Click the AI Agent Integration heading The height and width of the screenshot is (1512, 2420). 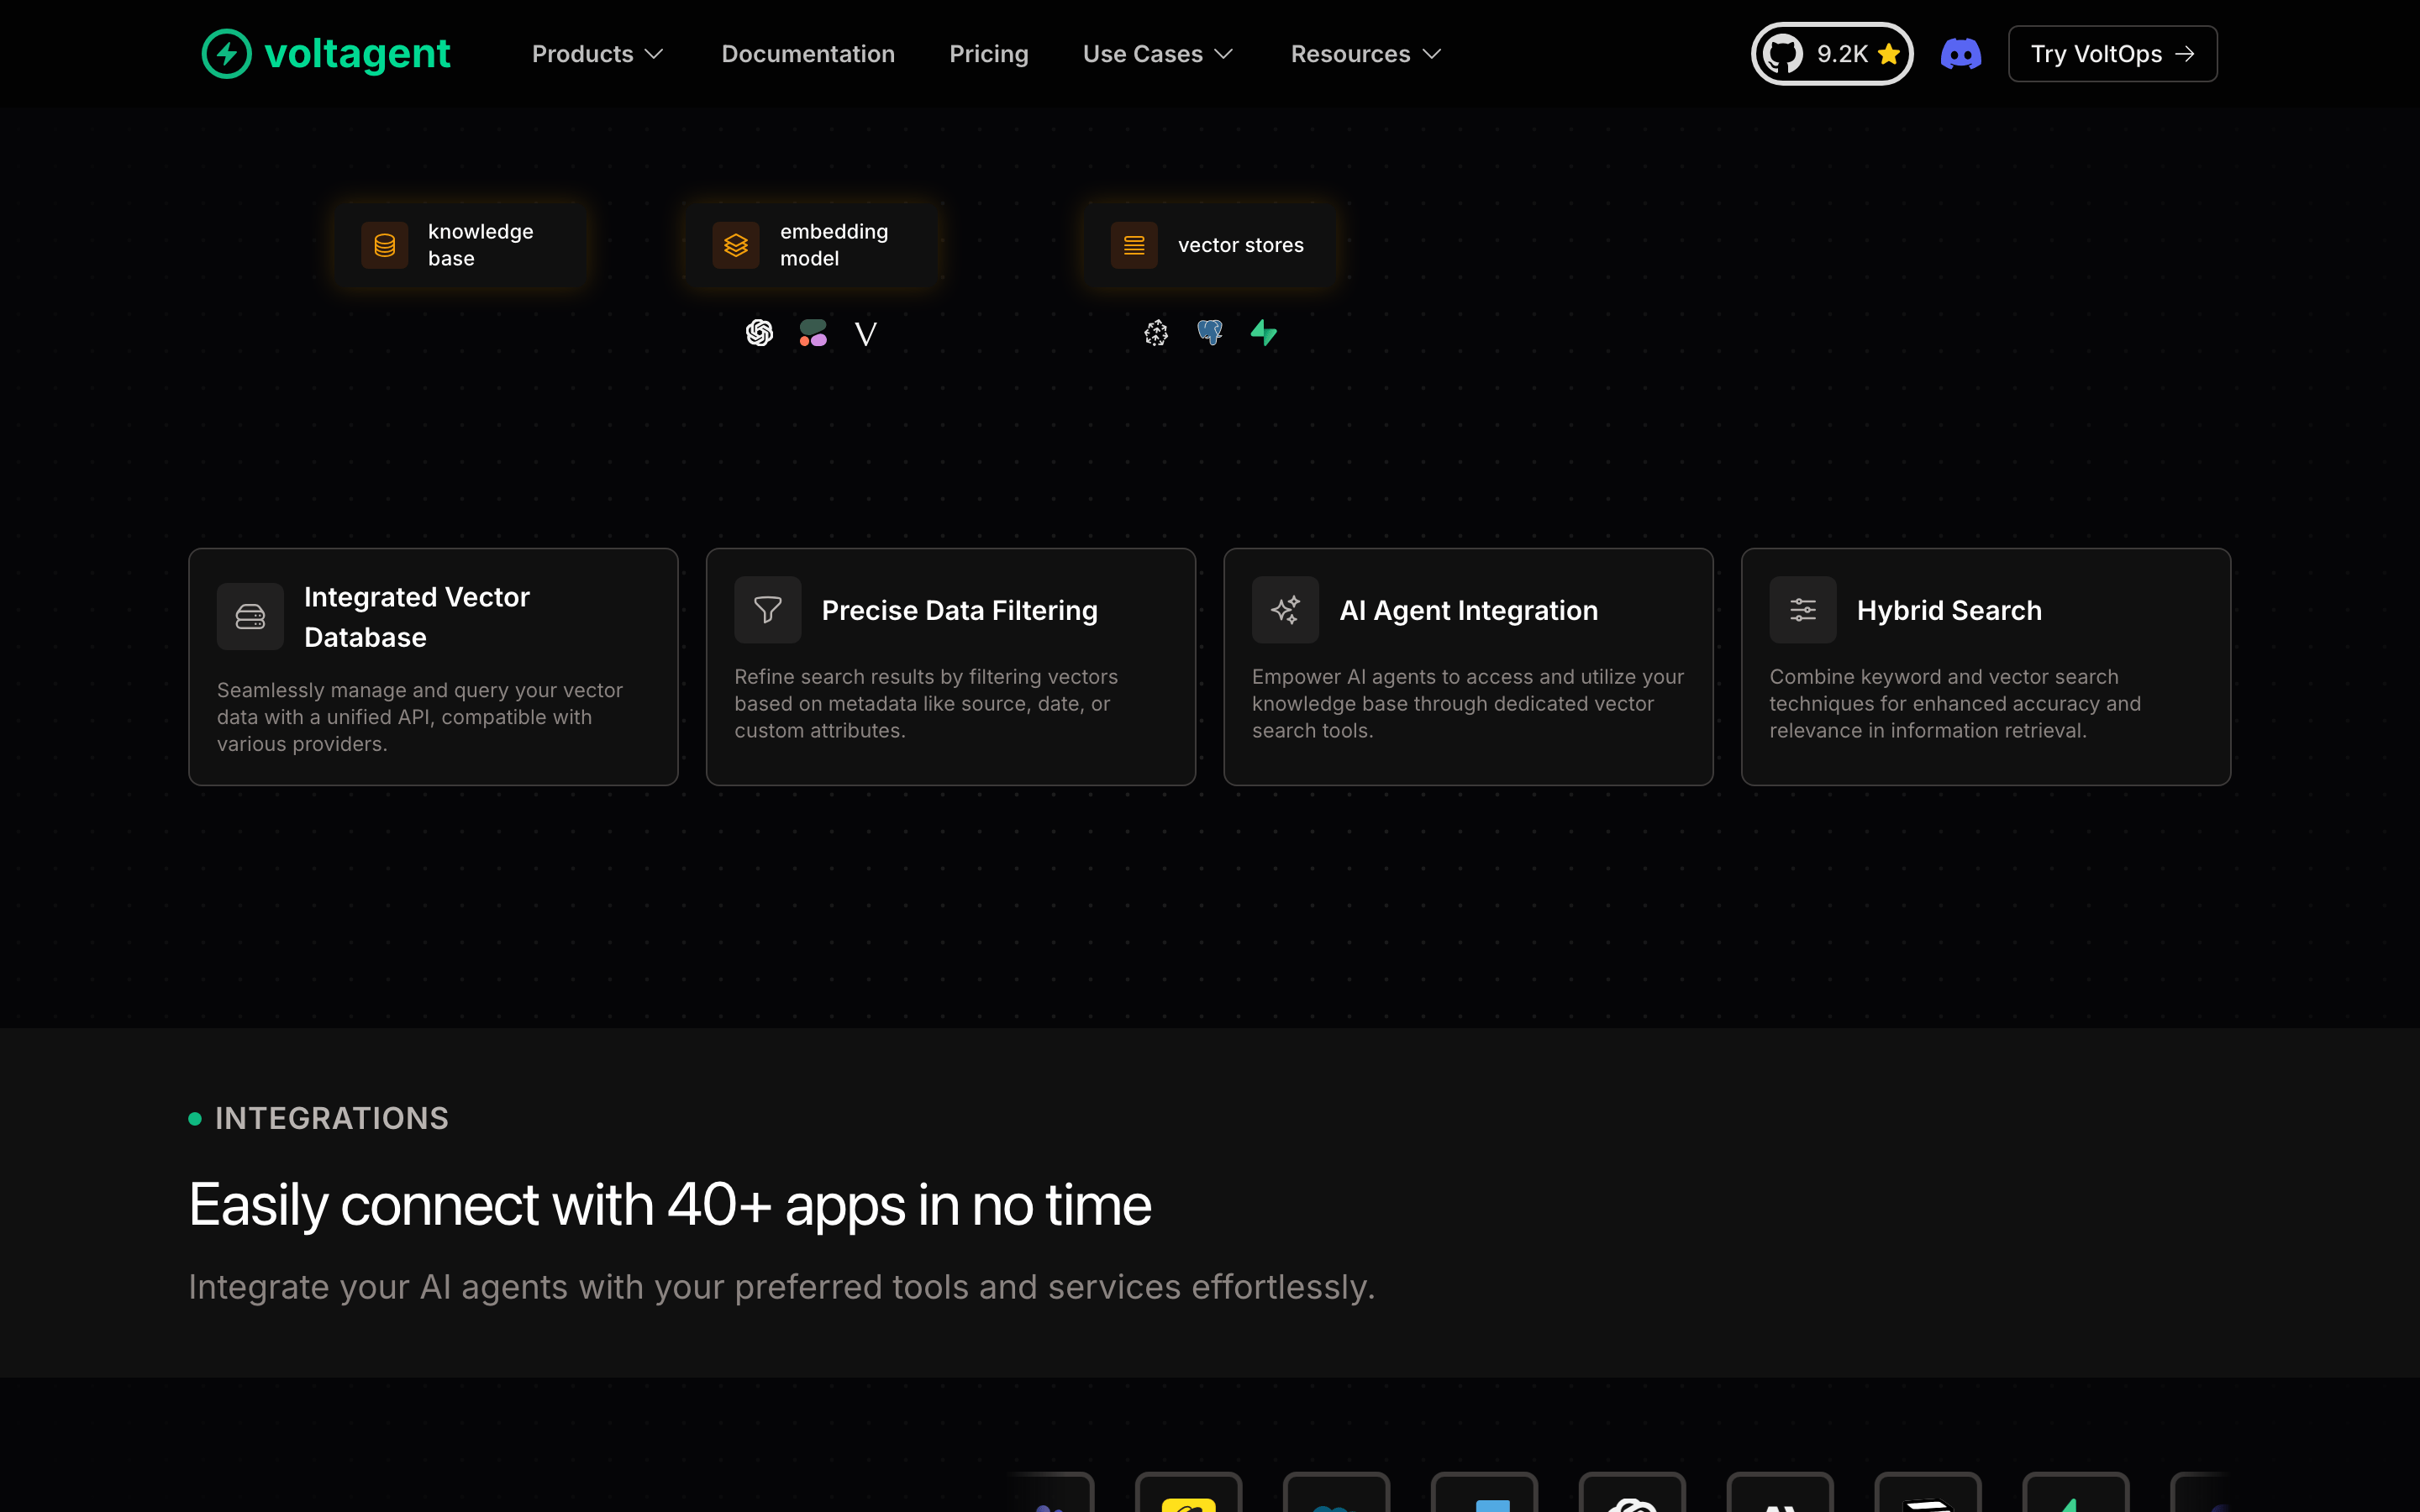1468,610
